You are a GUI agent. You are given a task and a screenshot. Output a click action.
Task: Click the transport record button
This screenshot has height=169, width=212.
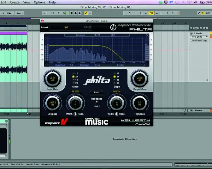click(x=76, y=13)
